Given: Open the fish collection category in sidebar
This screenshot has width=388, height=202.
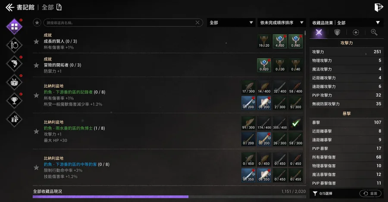Looking at the screenshot, I should click(x=14, y=64).
